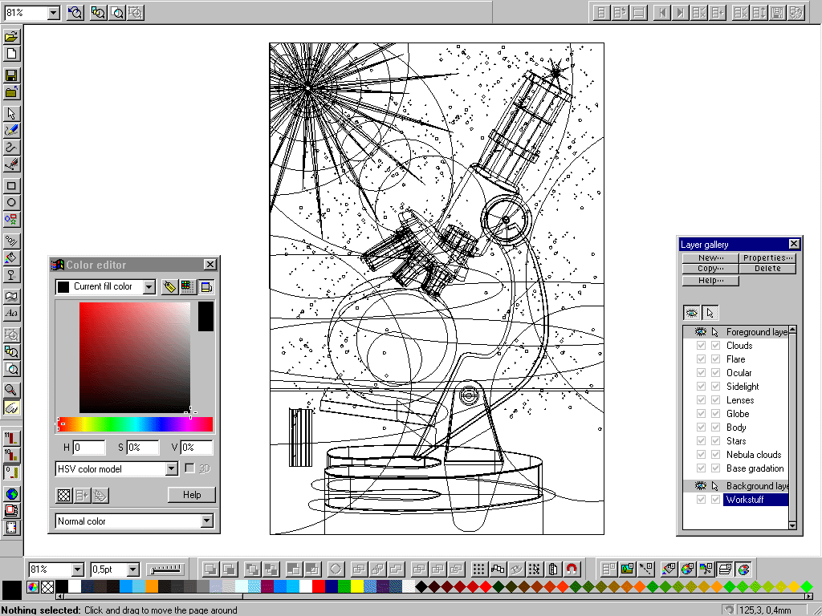This screenshot has width=822, height=616.
Task: Activate the Push tool
Action: 10,408
